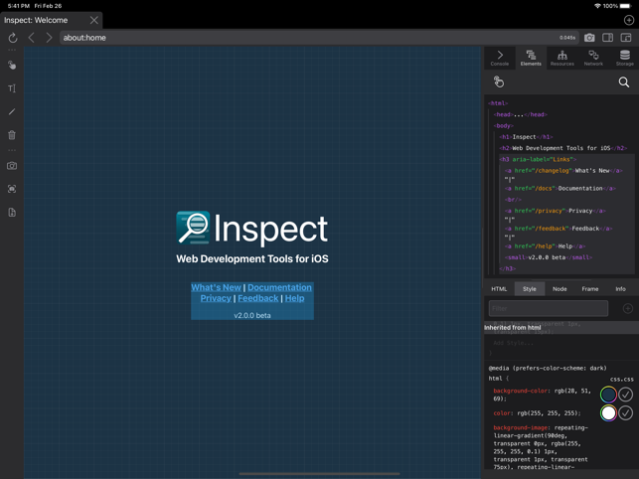Toggle the background-color property checkmark
Viewport: 639px width, 479px height.
click(625, 395)
